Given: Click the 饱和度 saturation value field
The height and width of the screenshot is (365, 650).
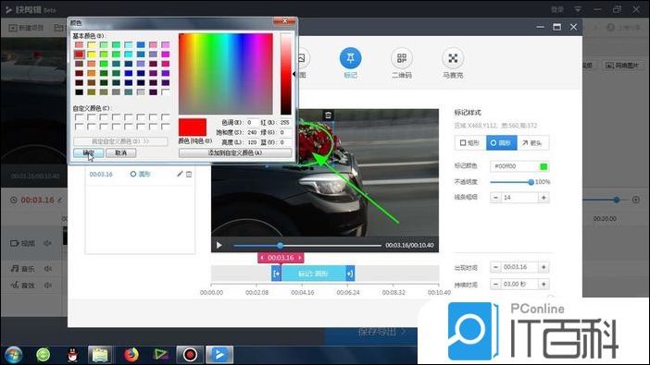Looking at the screenshot, I should 253,132.
